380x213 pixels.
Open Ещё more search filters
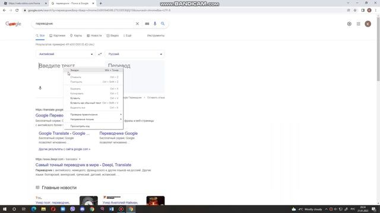(128, 35)
